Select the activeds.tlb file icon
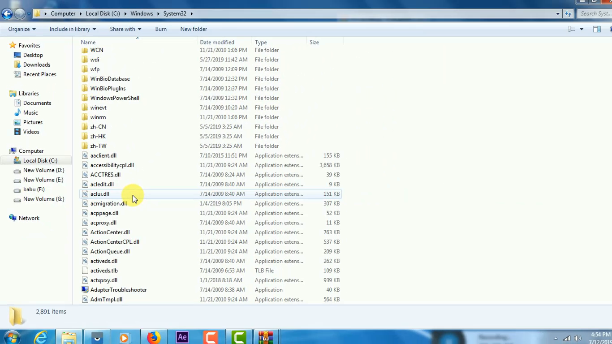 (85, 271)
